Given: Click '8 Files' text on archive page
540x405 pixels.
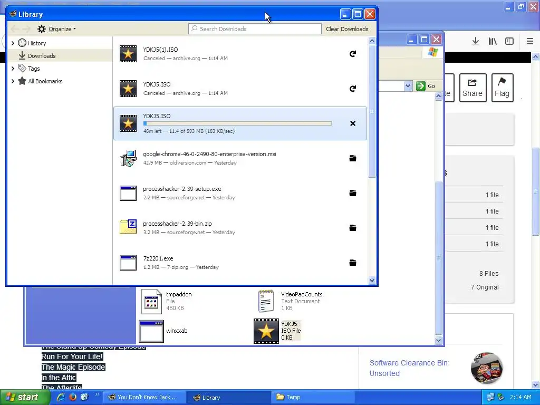Looking at the screenshot, I should (489, 274).
